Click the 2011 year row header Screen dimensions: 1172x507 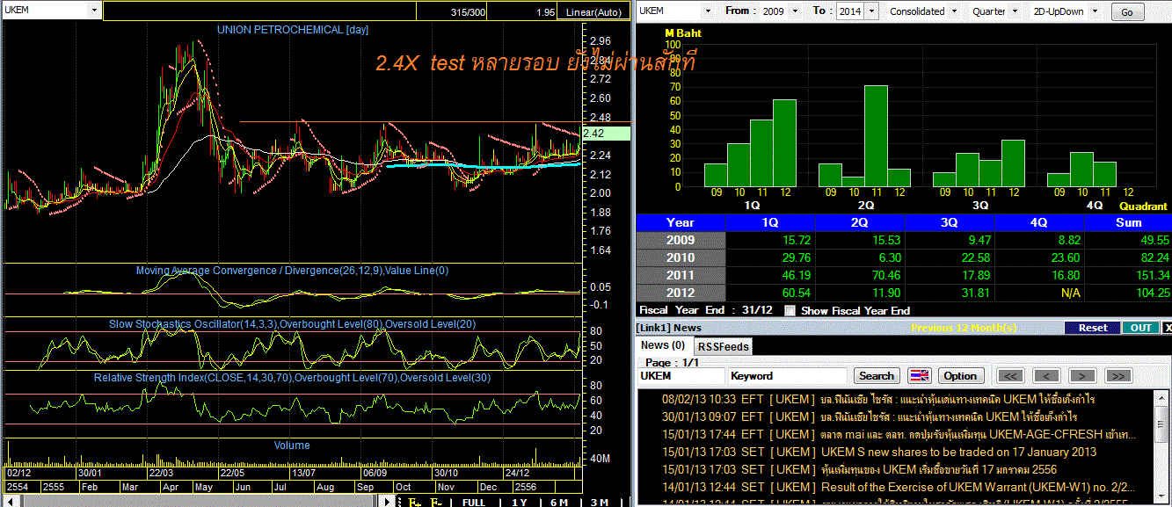tap(681, 275)
